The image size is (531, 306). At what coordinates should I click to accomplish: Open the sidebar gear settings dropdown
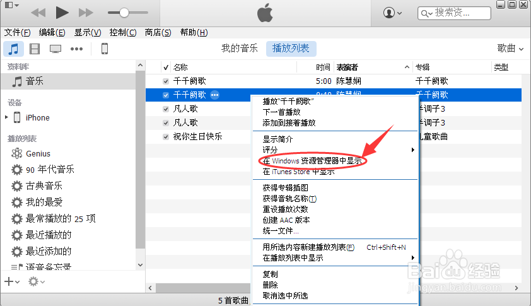pos(36,281)
